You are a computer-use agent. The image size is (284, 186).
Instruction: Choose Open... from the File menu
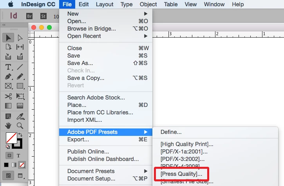click(106, 21)
